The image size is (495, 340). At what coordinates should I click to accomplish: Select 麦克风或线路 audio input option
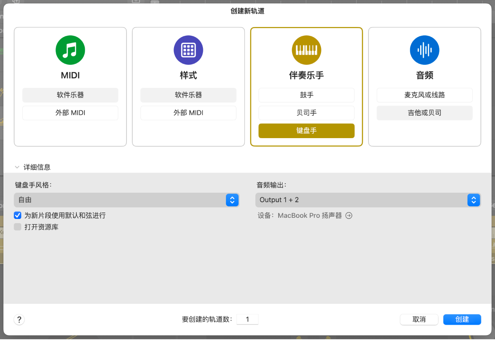(424, 95)
